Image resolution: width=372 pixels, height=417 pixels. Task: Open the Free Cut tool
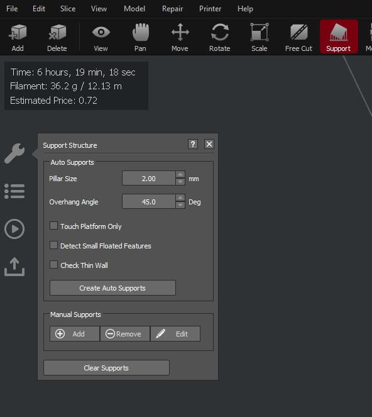coord(298,37)
